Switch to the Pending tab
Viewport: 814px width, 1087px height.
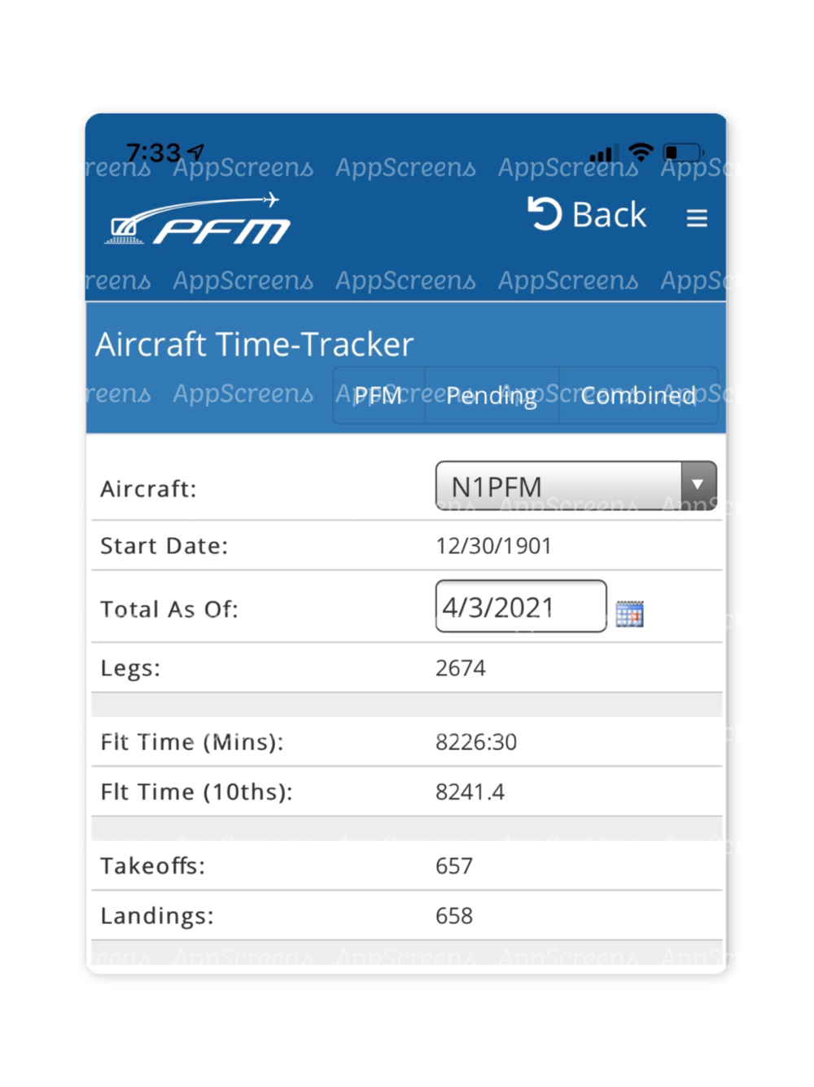pos(492,395)
